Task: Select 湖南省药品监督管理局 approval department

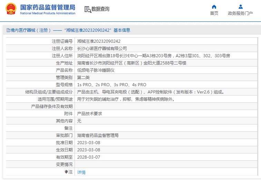Action: (x=98, y=136)
